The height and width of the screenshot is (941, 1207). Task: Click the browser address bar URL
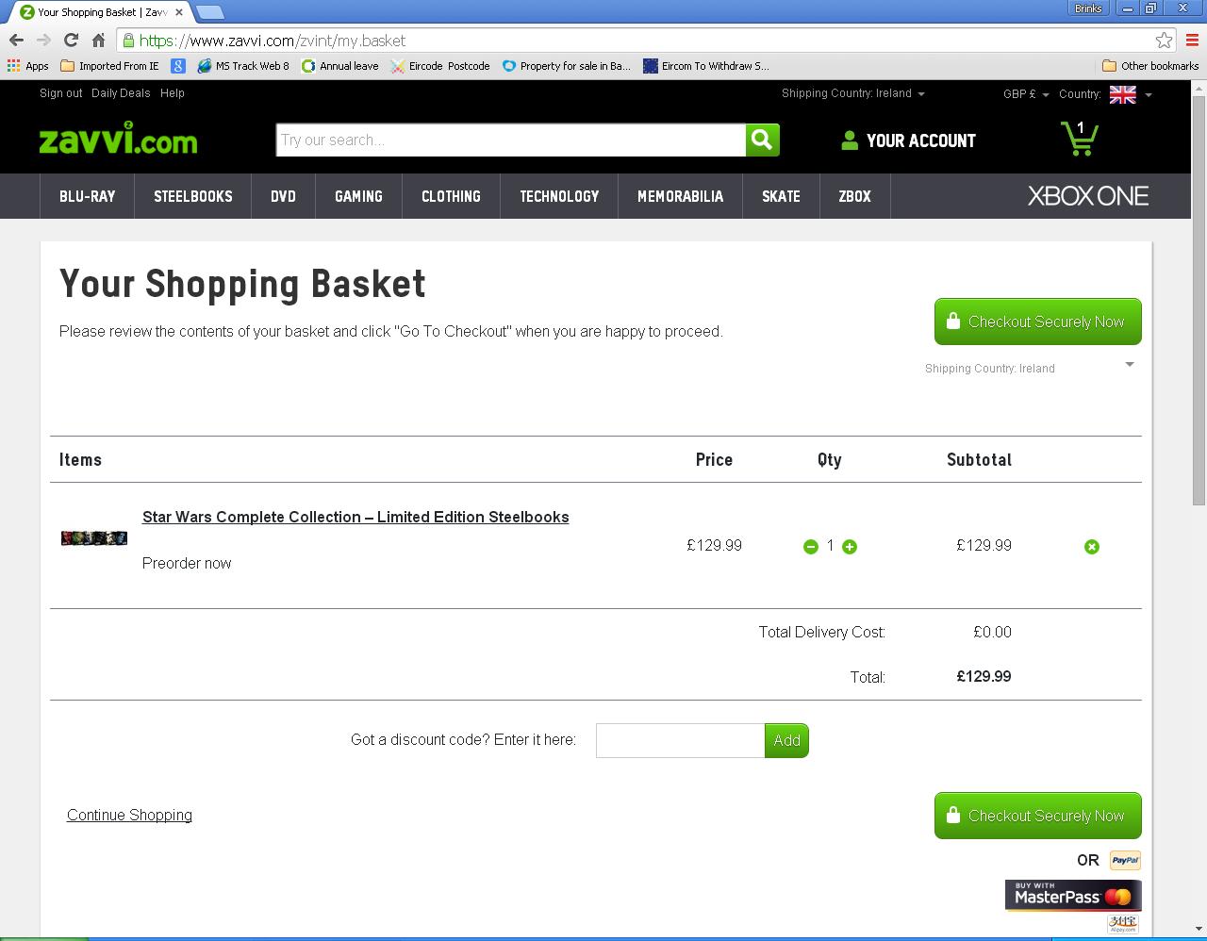click(x=273, y=41)
